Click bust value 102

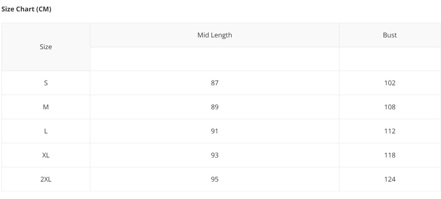pyautogui.click(x=390, y=83)
